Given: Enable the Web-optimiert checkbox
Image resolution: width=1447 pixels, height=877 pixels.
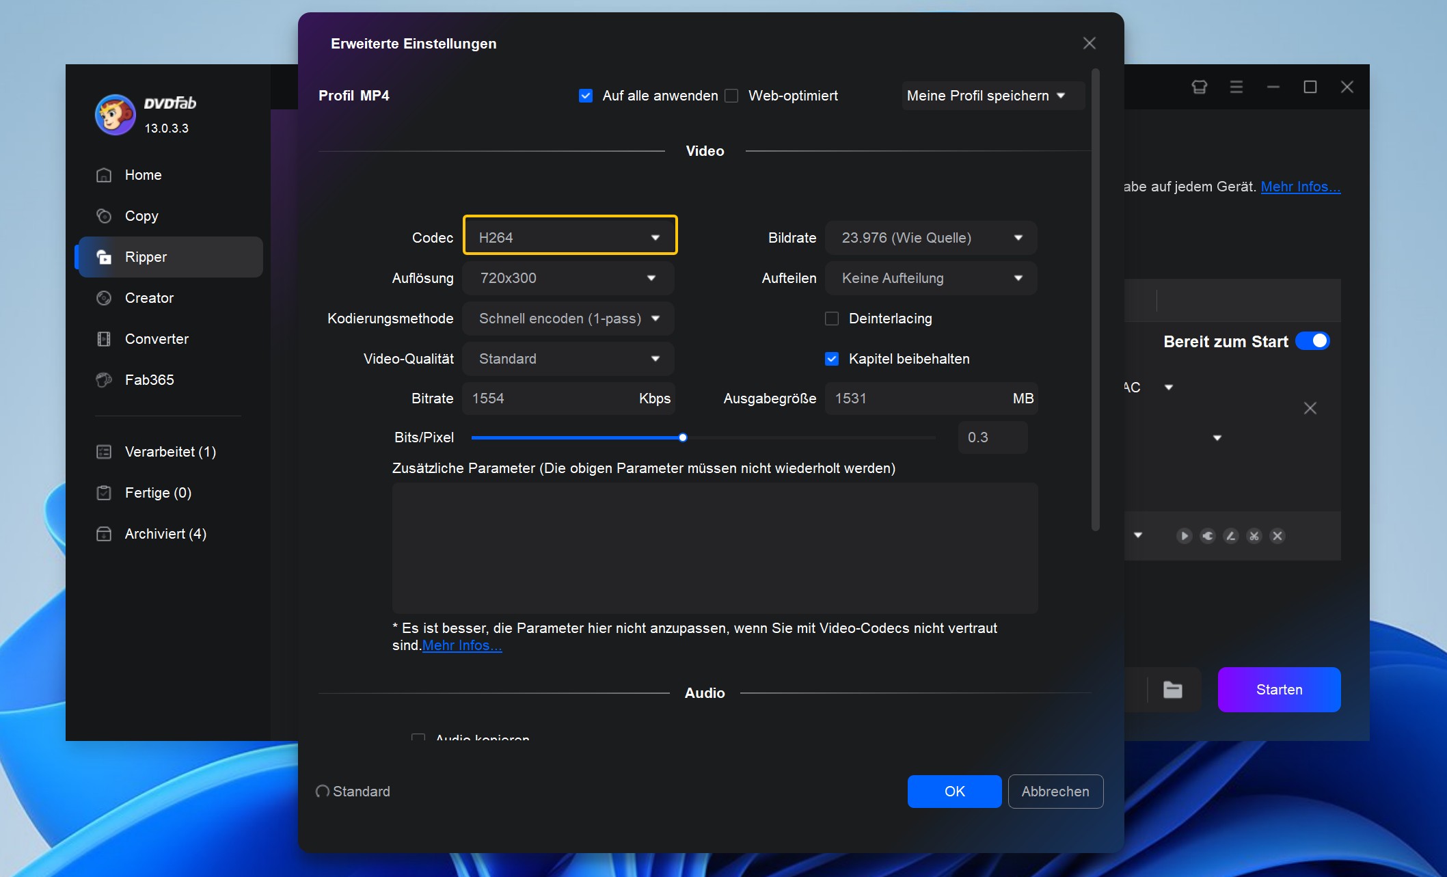Looking at the screenshot, I should (731, 96).
